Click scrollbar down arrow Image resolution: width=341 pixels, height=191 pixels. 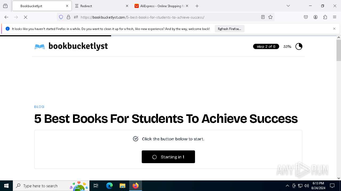point(339,178)
